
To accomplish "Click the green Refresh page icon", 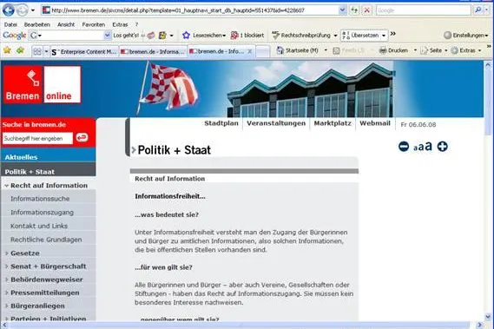I will click(354, 10).
